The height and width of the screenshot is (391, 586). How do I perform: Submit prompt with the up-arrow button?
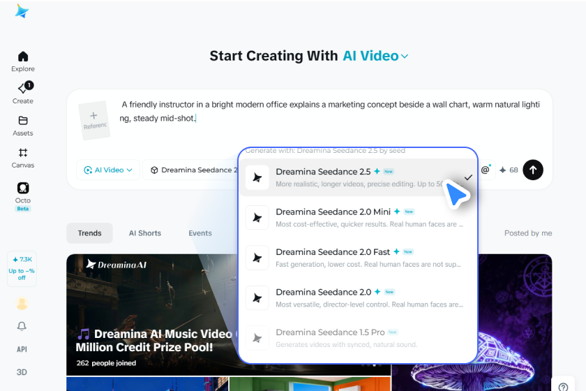(533, 170)
